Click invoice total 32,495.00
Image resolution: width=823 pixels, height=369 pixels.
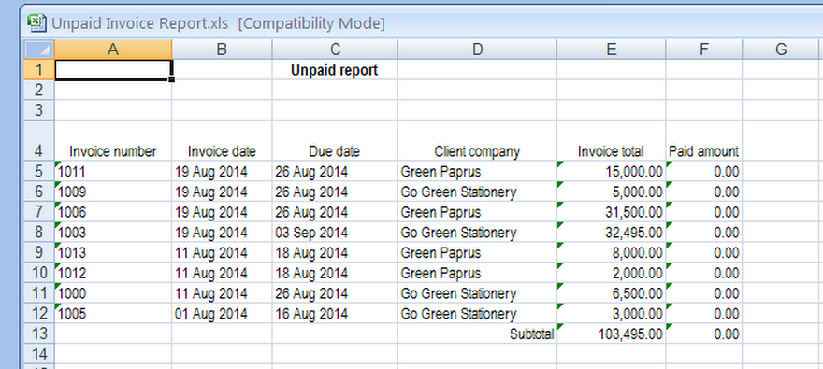click(x=612, y=233)
